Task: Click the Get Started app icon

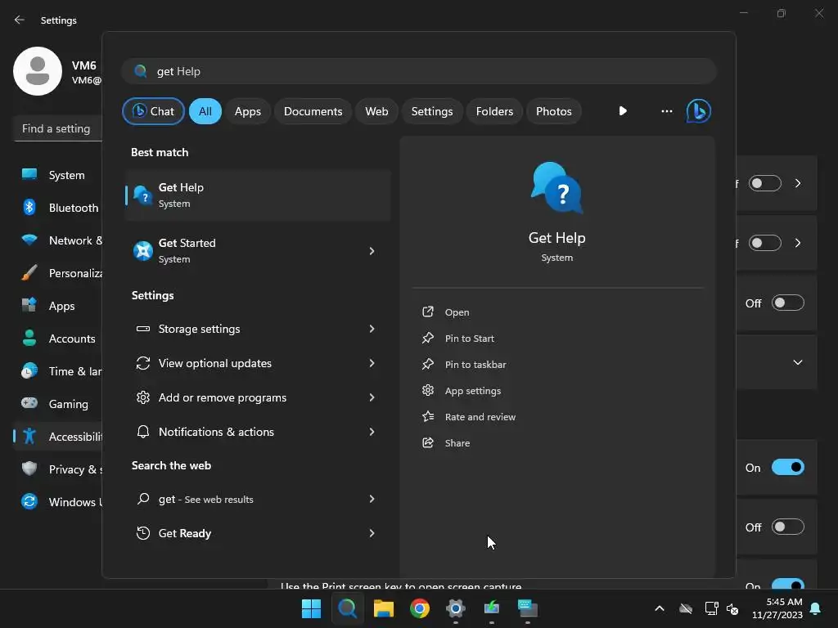Action: (x=143, y=250)
